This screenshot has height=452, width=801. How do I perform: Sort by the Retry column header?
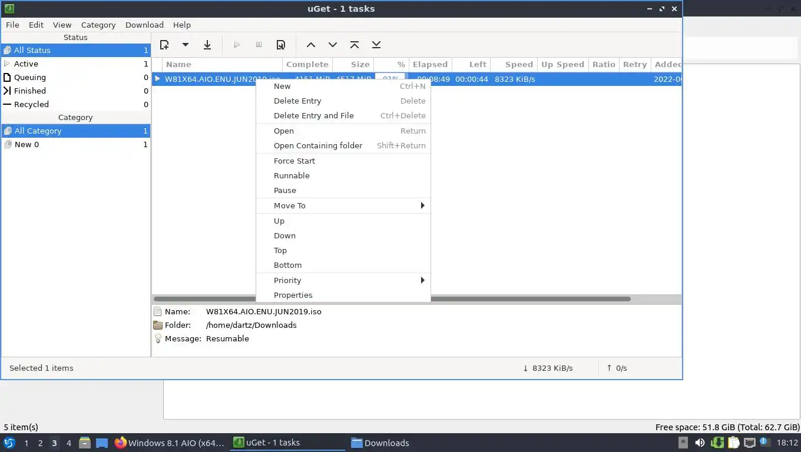coord(635,64)
